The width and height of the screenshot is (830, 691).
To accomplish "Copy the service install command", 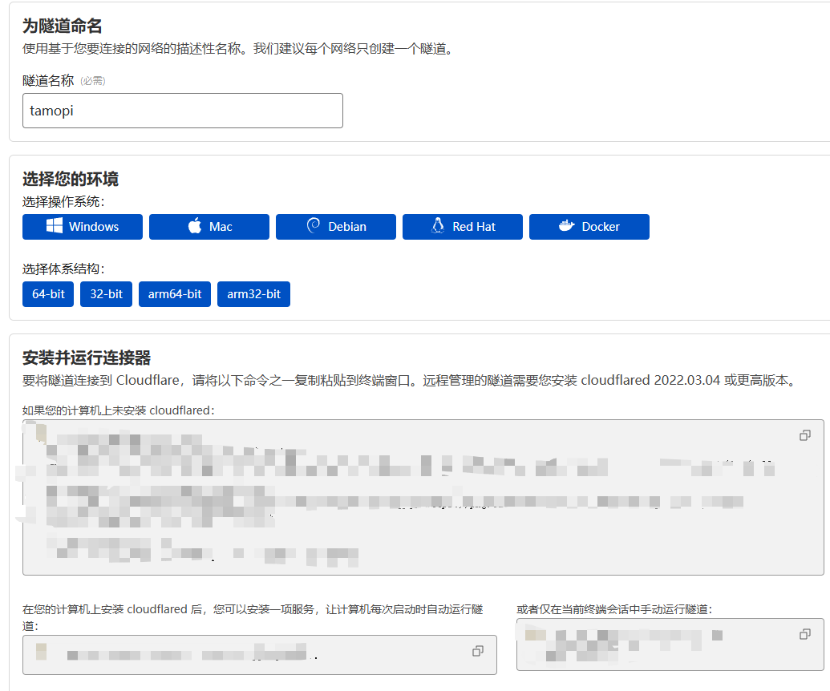I will 478,651.
